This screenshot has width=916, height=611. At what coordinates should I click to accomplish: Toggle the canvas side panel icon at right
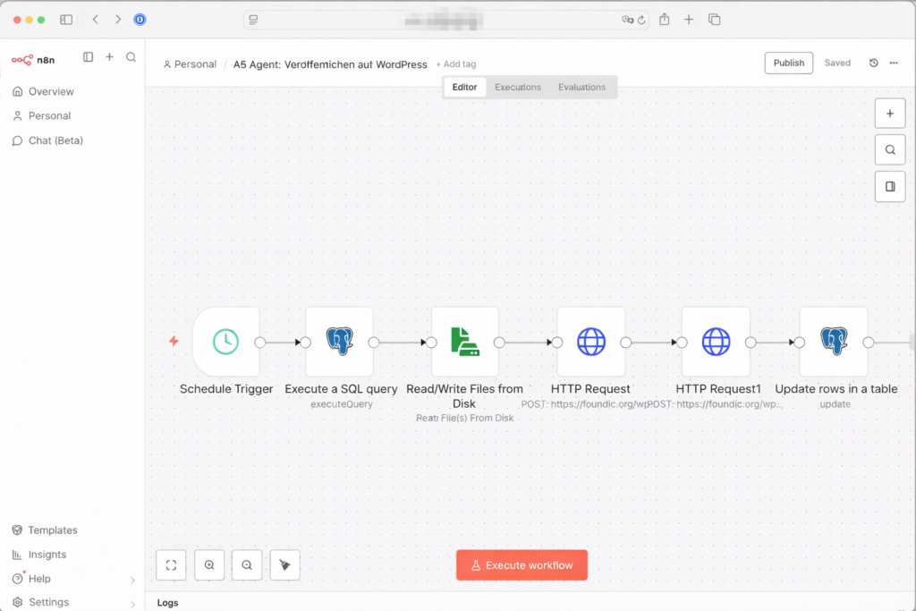coord(890,187)
